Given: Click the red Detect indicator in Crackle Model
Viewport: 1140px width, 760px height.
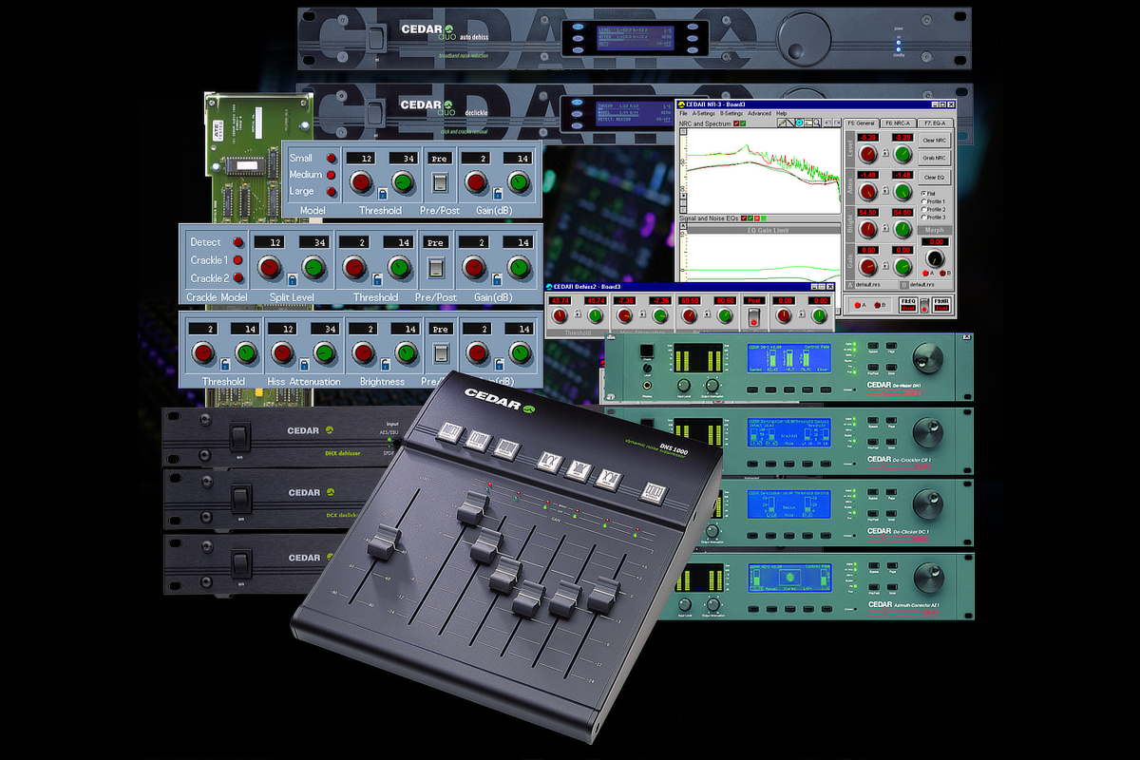Looking at the screenshot, I should (x=237, y=242).
